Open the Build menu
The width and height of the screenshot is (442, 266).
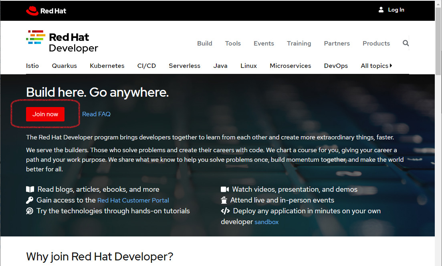pyautogui.click(x=205, y=43)
